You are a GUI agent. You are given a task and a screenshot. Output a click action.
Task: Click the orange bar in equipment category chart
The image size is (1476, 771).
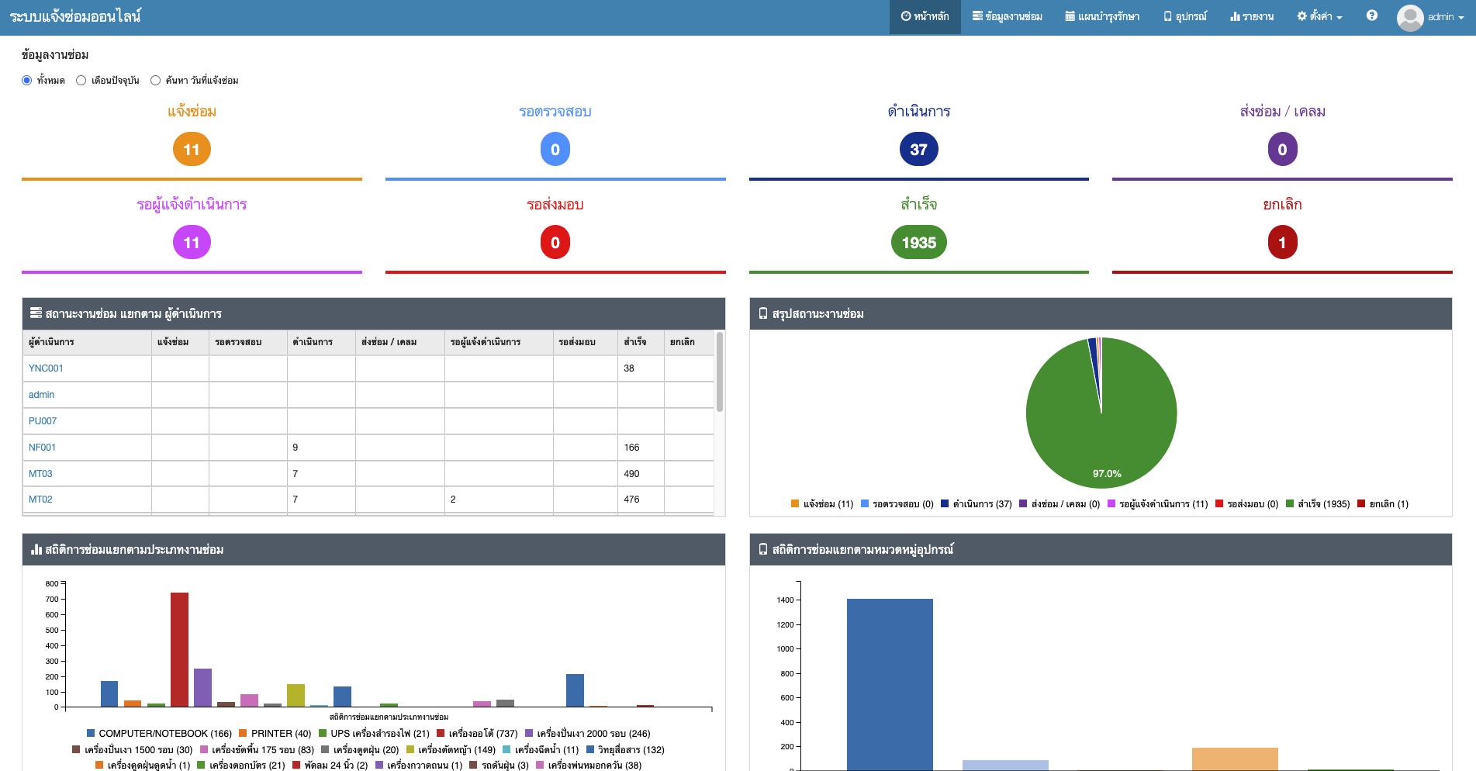[1235, 759]
